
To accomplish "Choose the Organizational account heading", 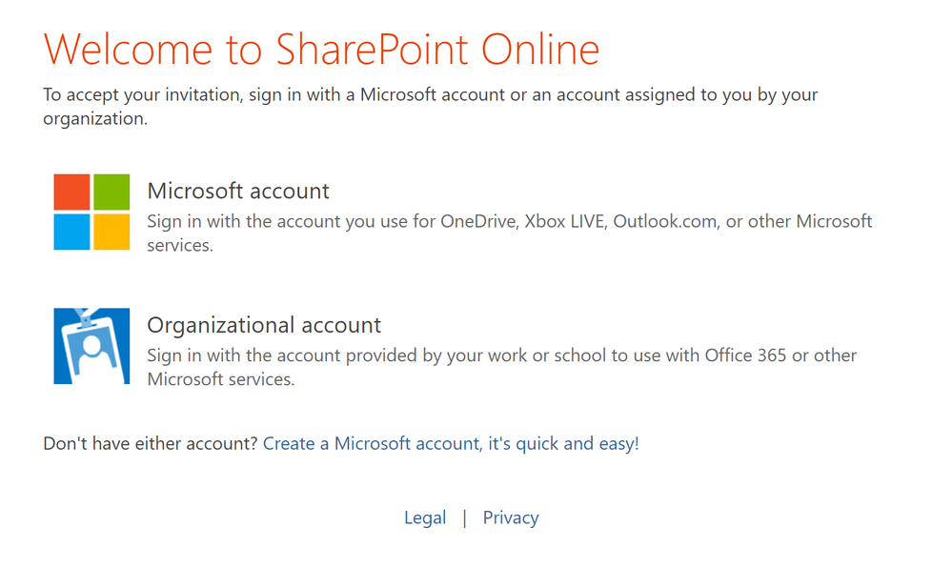I will pos(264,325).
